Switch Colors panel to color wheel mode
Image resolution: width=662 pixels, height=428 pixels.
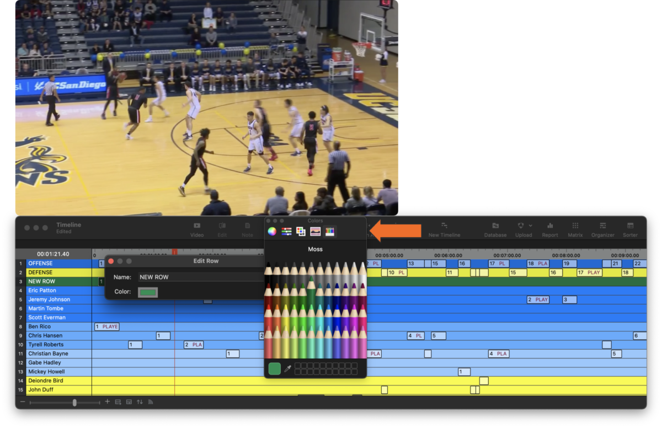pyautogui.click(x=272, y=231)
